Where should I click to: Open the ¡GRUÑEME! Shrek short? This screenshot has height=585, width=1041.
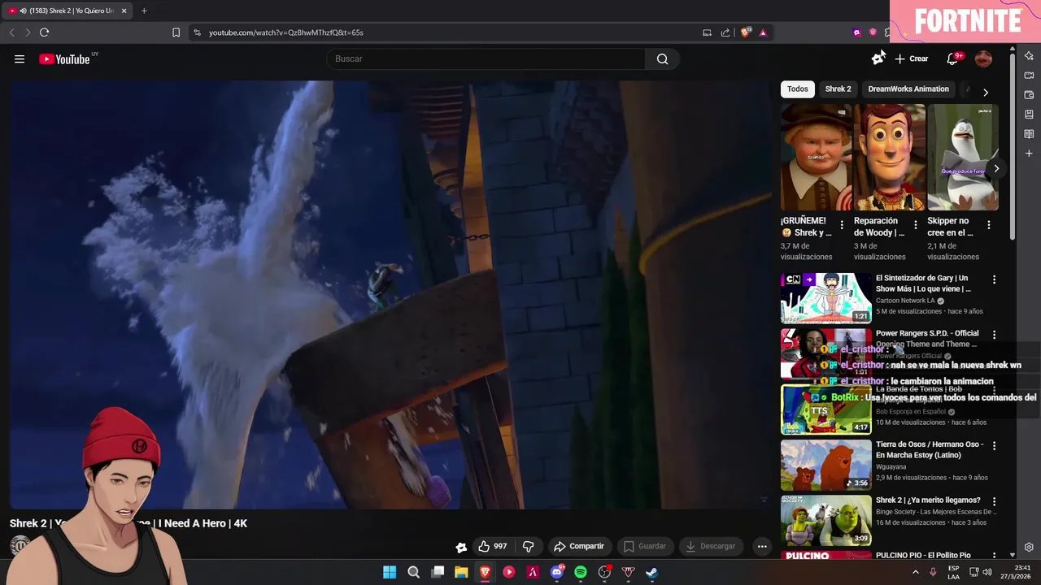[x=816, y=158]
